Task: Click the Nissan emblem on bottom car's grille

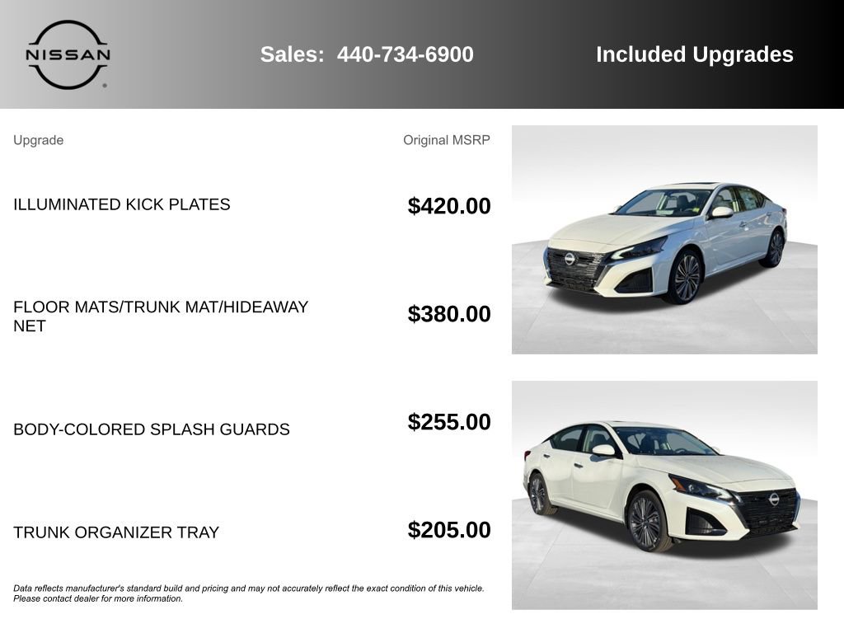Action: 774,499
